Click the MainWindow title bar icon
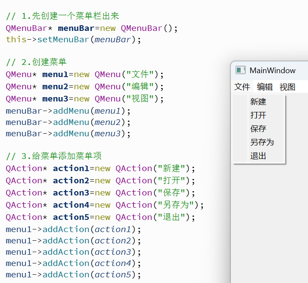The image size is (308, 283). click(240, 70)
